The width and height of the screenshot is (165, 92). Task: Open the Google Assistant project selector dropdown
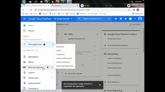(63, 19)
